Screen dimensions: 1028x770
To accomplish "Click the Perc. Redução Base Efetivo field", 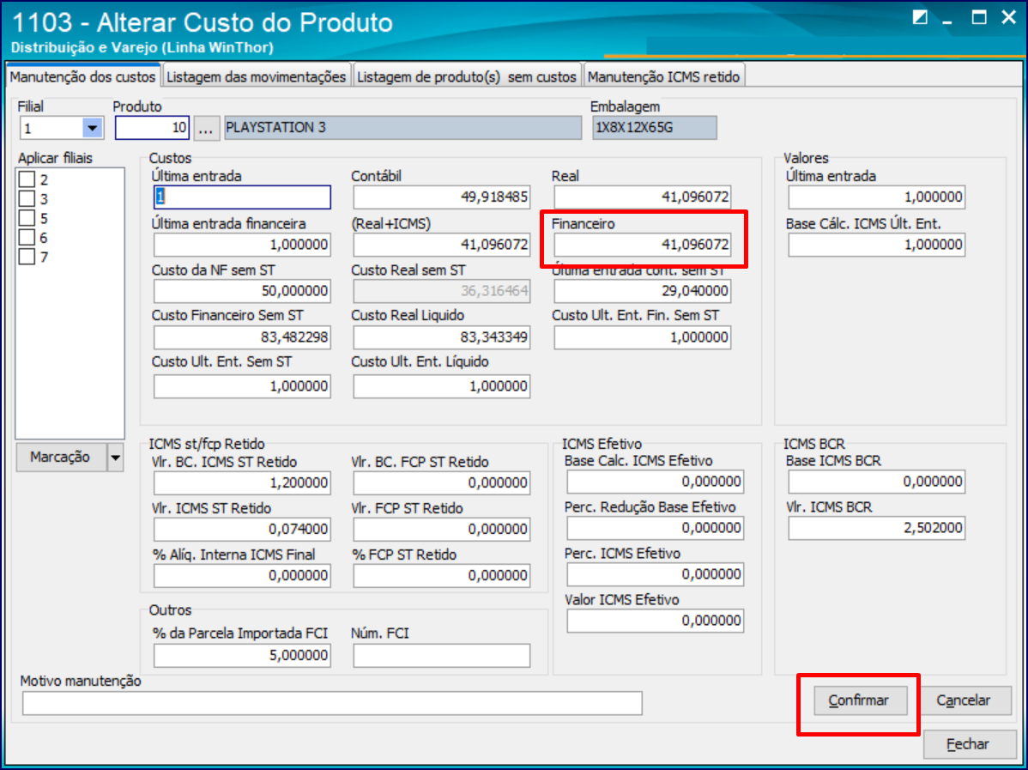I will coord(656,528).
